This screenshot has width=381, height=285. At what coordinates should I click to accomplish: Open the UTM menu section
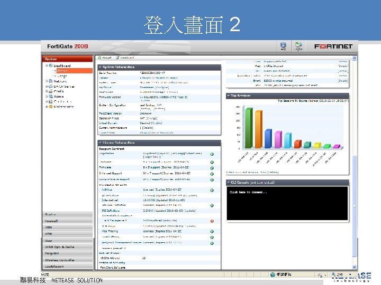click(68, 227)
